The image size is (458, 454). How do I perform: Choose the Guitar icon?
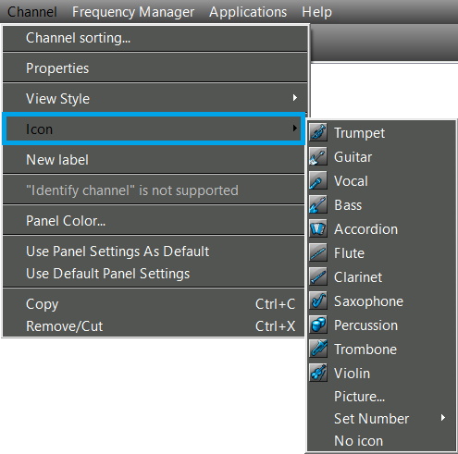[318, 157]
